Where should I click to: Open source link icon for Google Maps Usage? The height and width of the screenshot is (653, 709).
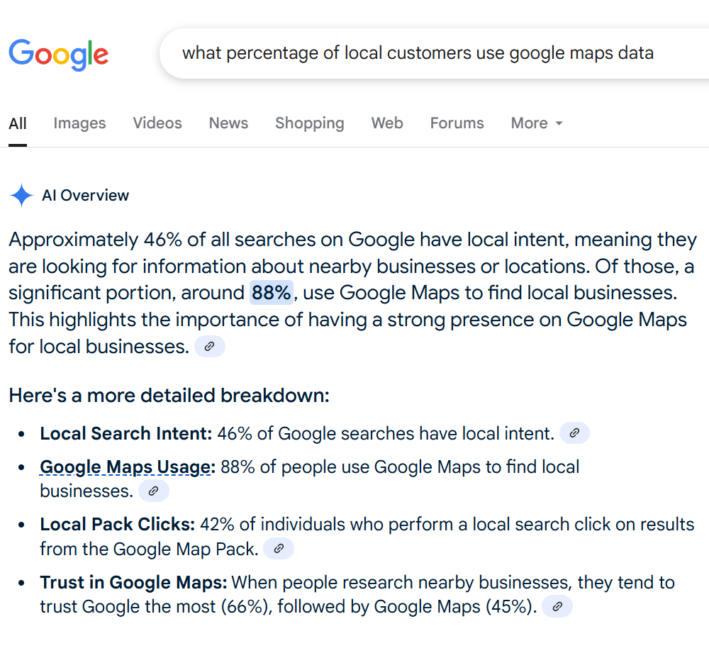tap(154, 491)
